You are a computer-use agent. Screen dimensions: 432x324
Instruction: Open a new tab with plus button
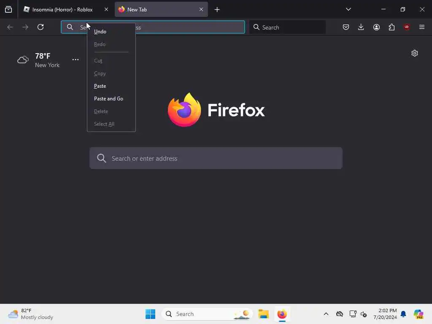point(217,10)
